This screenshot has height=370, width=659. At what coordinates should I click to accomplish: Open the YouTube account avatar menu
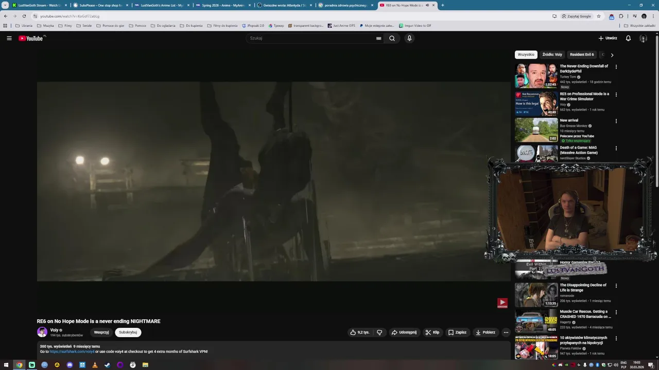point(643,38)
